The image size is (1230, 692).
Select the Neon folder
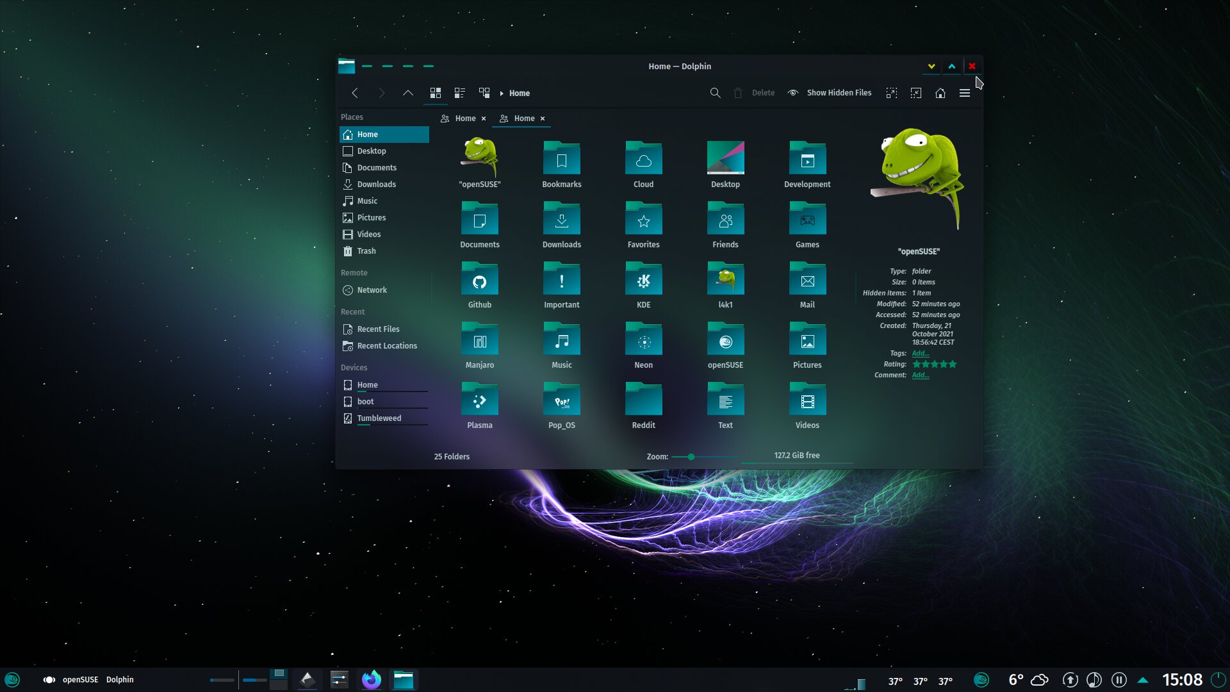click(x=643, y=345)
